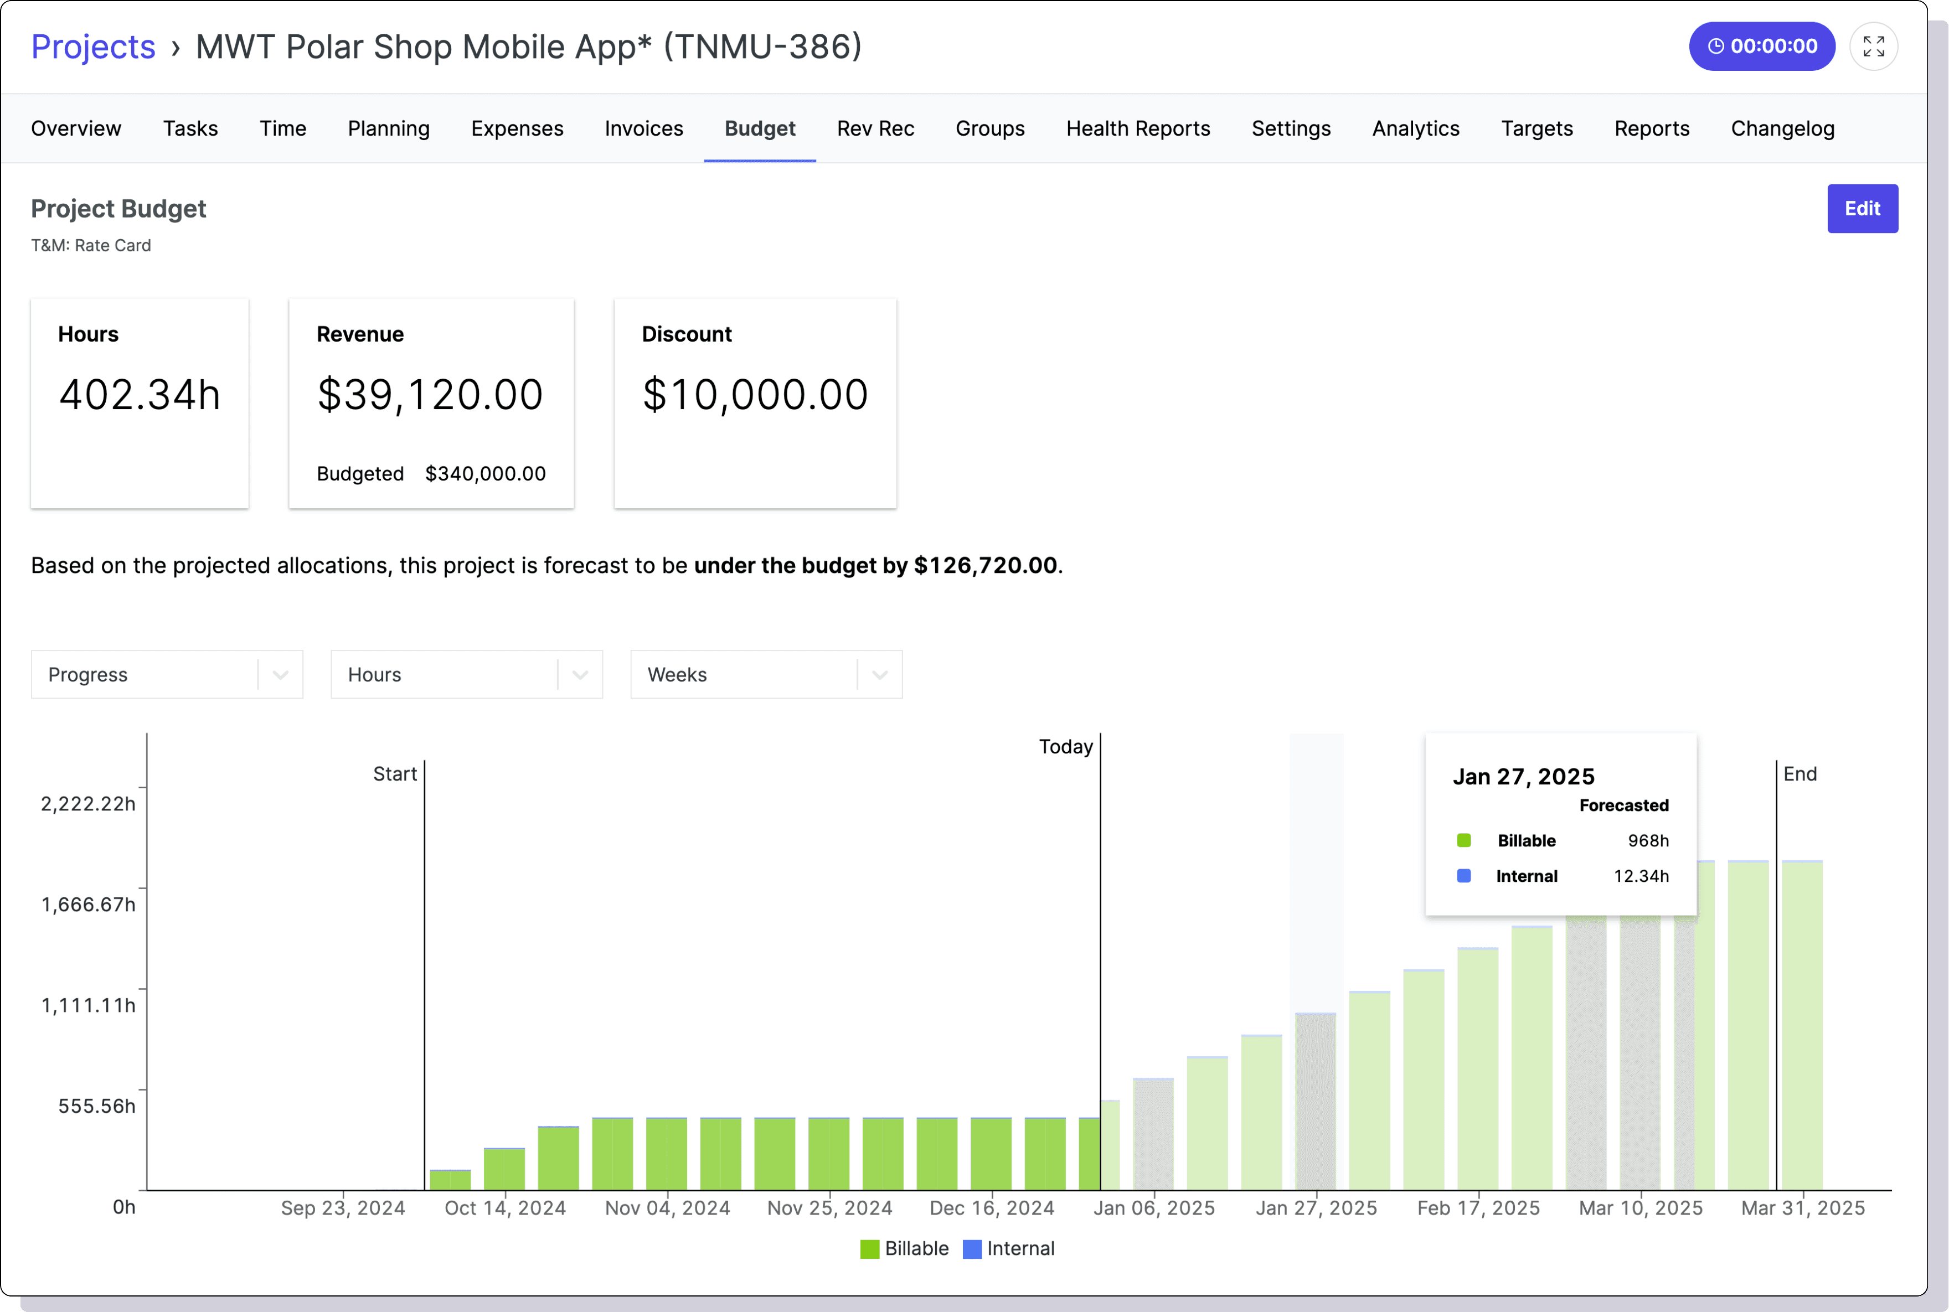
Task: Toggle the Billable series in the legend
Action: point(904,1248)
